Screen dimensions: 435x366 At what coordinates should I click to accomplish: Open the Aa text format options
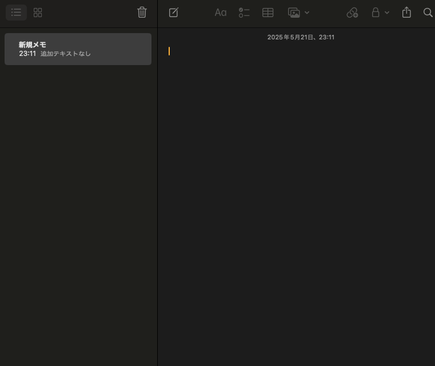click(221, 13)
